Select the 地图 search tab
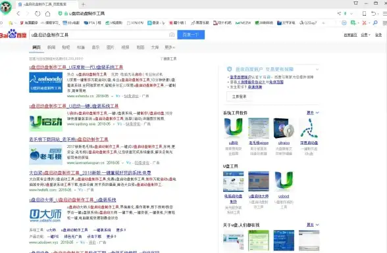Image resolution: width=387 pixels, height=253 pixels. 140,47
